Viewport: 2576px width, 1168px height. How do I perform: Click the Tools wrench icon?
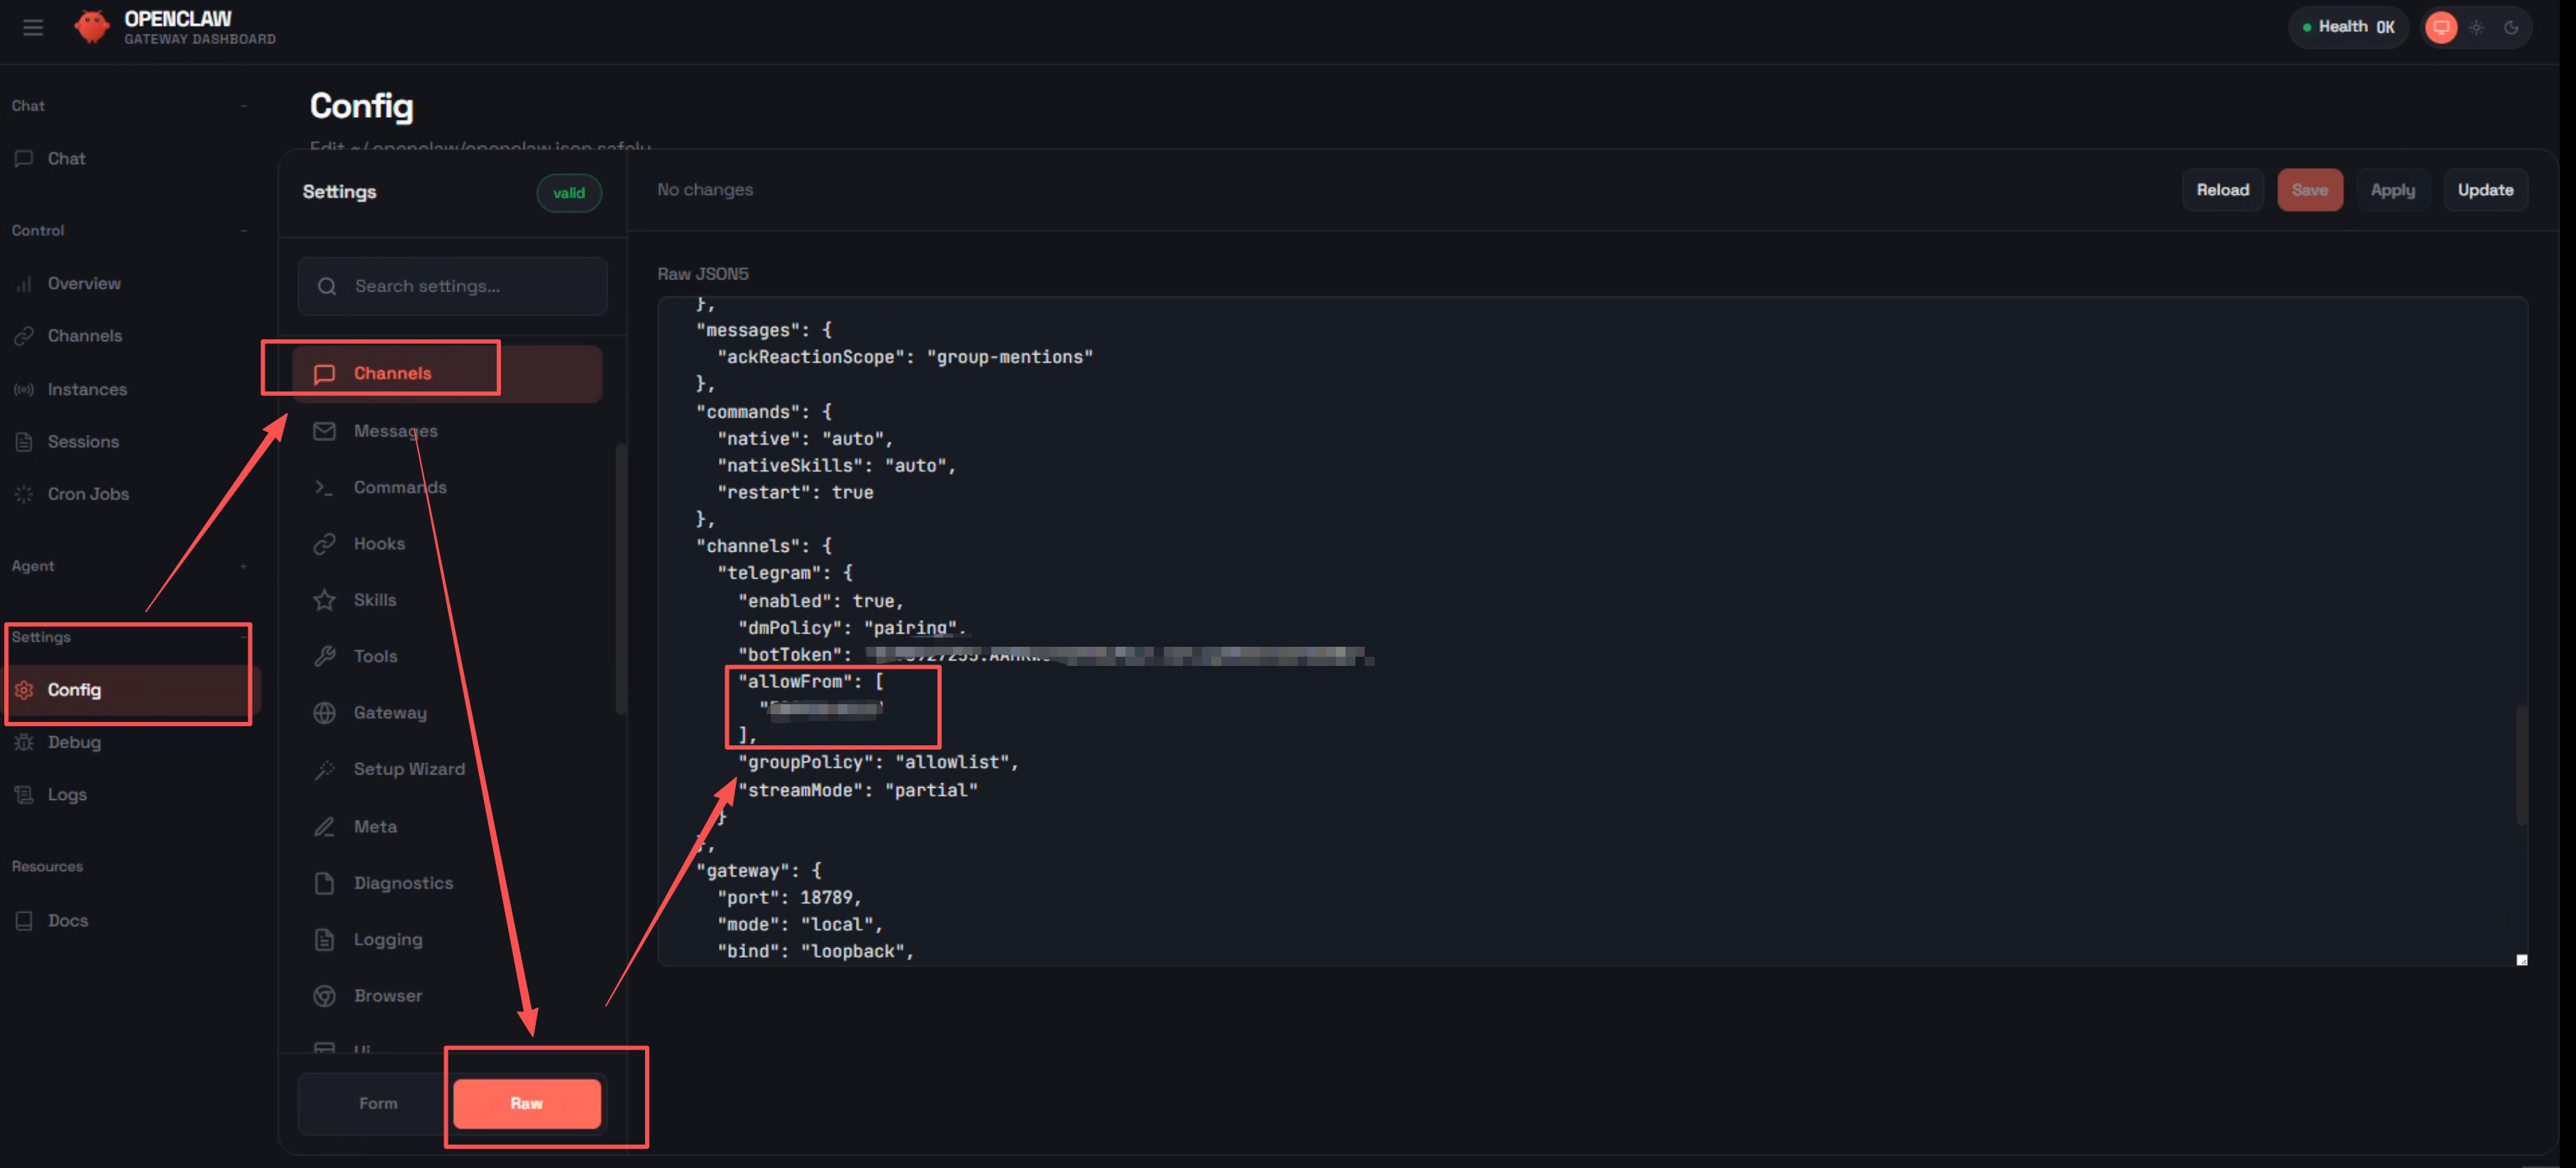pos(324,657)
